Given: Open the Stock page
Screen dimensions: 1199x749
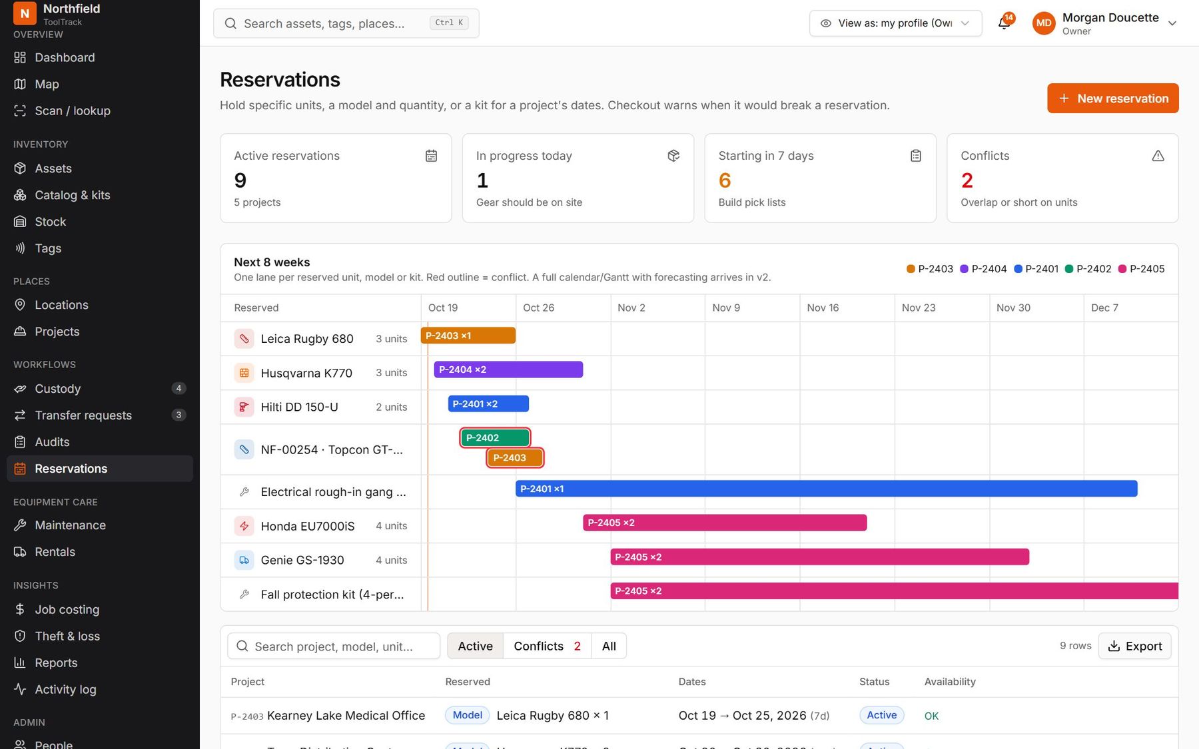Looking at the screenshot, I should click(100, 222).
